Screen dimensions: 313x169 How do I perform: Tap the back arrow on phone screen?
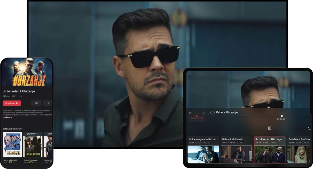point(6,64)
